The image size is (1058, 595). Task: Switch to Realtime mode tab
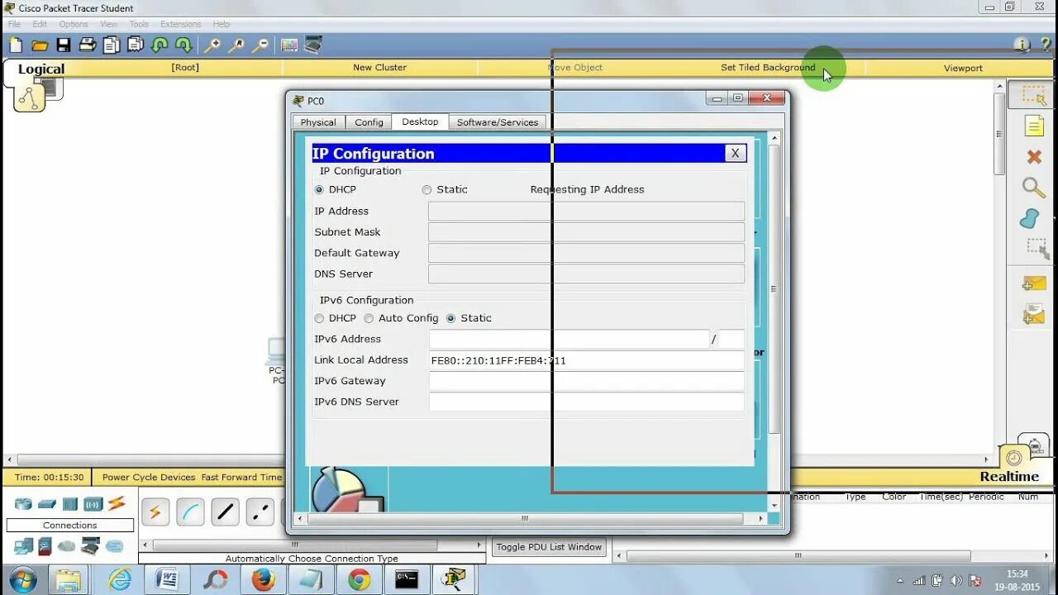(x=1009, y=477)
